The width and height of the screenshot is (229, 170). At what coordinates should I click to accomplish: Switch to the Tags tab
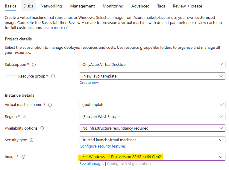click(x=161, y=6)
